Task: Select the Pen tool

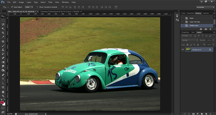Action: click(3, 75)
